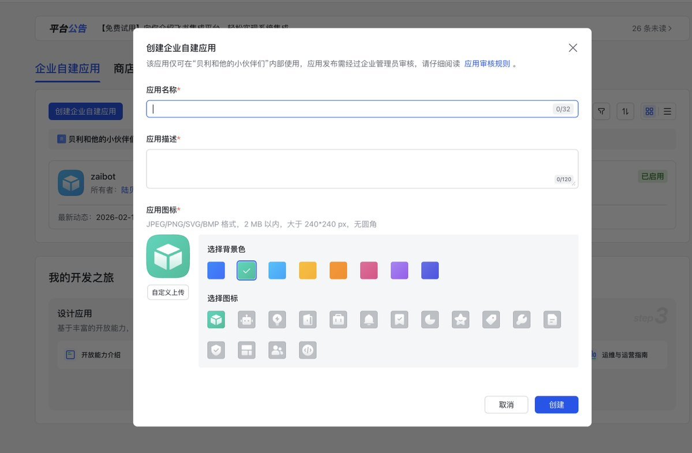Select yellow background color
Image resolution: width=692 pixels, height=453 pixels.
point(308,271)
